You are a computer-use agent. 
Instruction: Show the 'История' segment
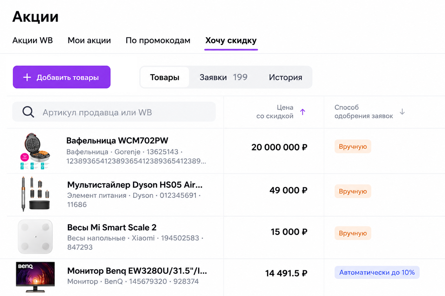[285, 77]
